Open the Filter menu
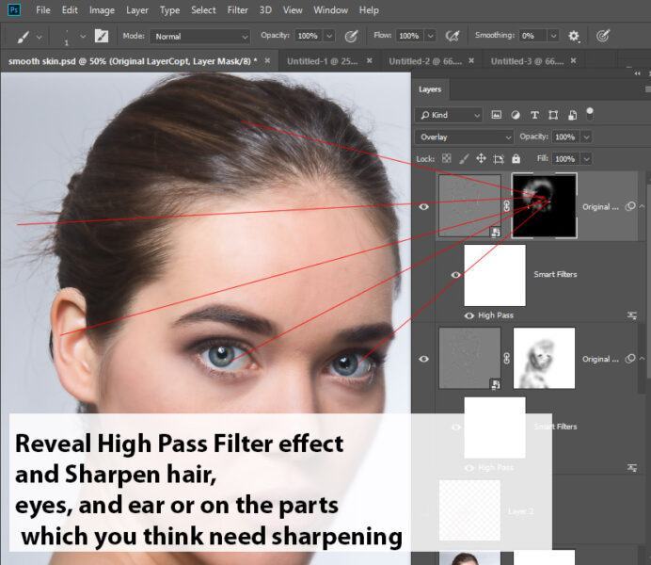Image resolution: width=651 pixels, height=565 pixels. point(237,10)
